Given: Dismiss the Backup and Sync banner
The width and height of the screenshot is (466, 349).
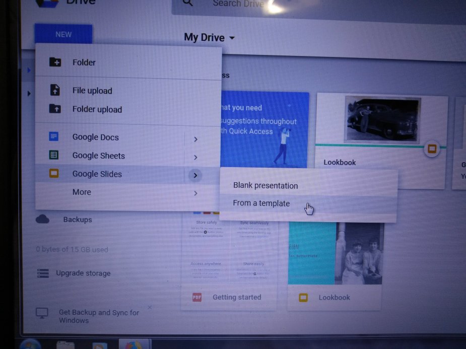Looking at the screenshot, I should point(150,308).
